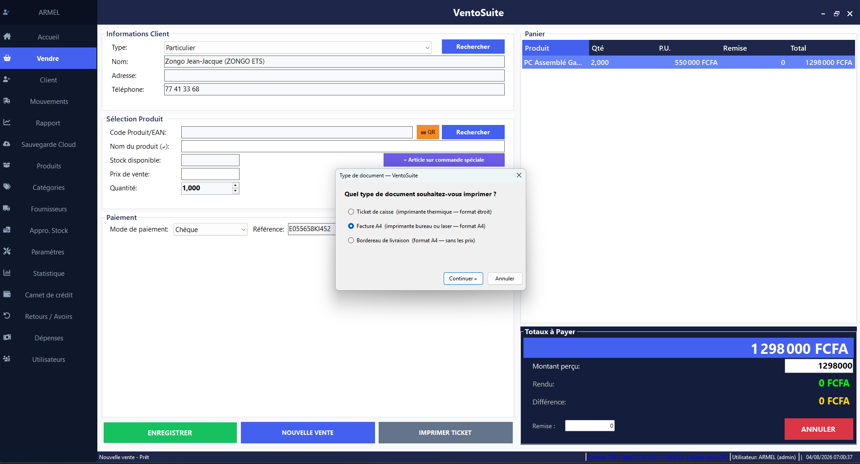Viewport: 860px width, 464px height.
Task: Select Ticket de caisse radio option
Action: point(351,212)
